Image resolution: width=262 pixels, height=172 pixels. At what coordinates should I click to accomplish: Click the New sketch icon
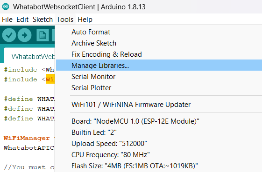click(43, 35)
